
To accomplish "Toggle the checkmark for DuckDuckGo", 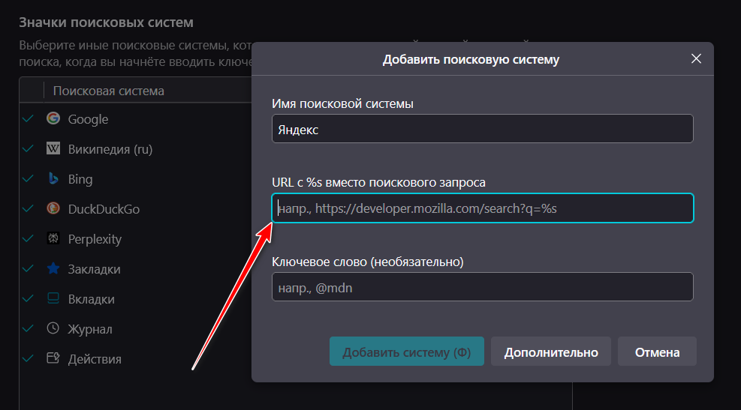I will pyautogui.click(x=29, y=208).
